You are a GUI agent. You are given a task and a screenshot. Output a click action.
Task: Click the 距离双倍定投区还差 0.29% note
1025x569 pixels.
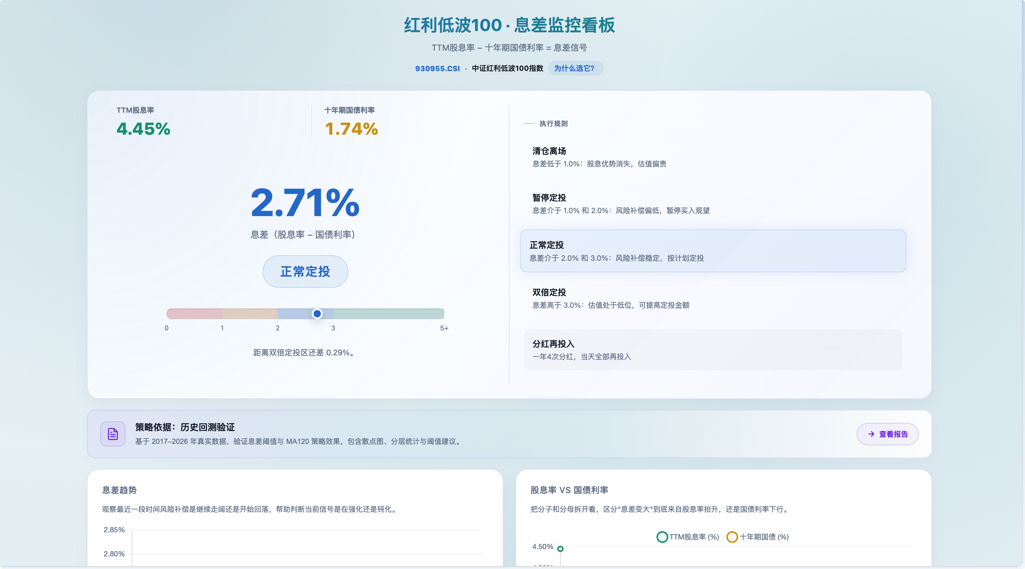304,352
